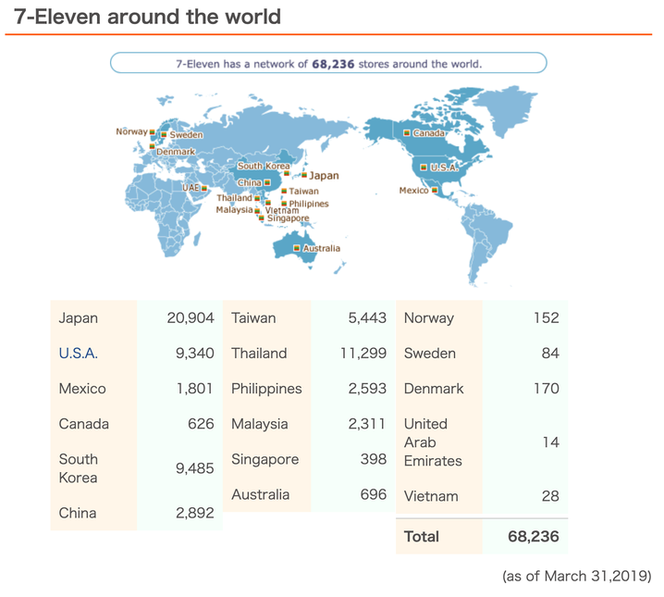Click the Taiwan store marker icon on the map
The width and height of the screenshot is (664, 597).
tap(284, 191)
